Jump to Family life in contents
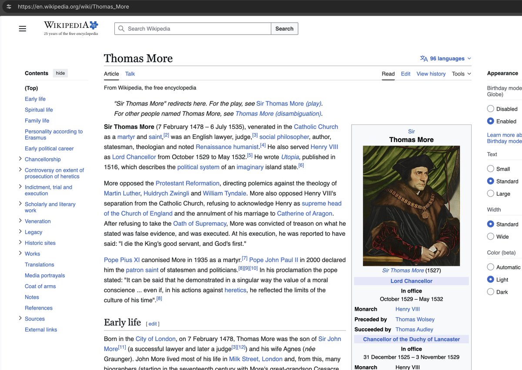The height and width of the screenshot is (370, 522). 37,120
